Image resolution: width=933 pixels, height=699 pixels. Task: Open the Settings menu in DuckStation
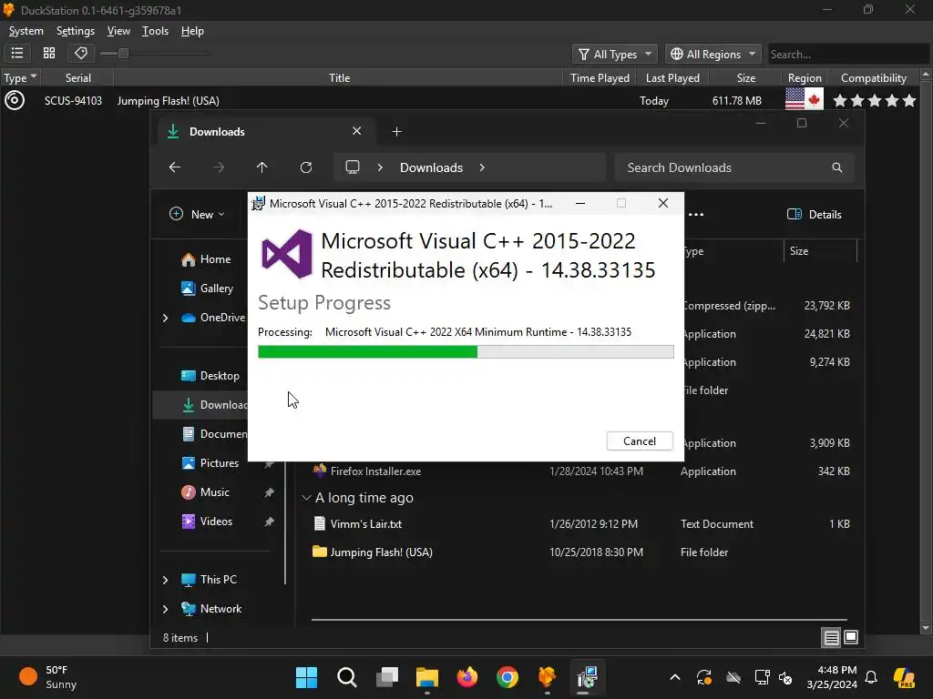[76, 31]
